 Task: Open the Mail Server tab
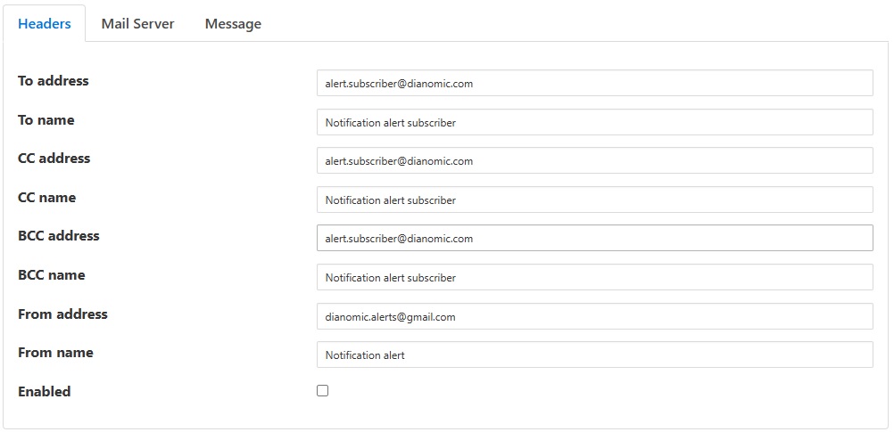[x=137, y=24]
